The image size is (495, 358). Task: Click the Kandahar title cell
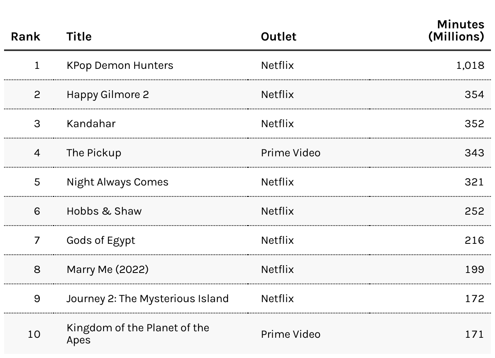[x=91, y=124]
